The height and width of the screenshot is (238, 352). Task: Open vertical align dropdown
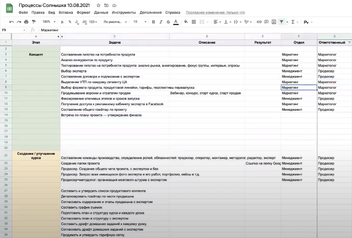coord(227,22)
